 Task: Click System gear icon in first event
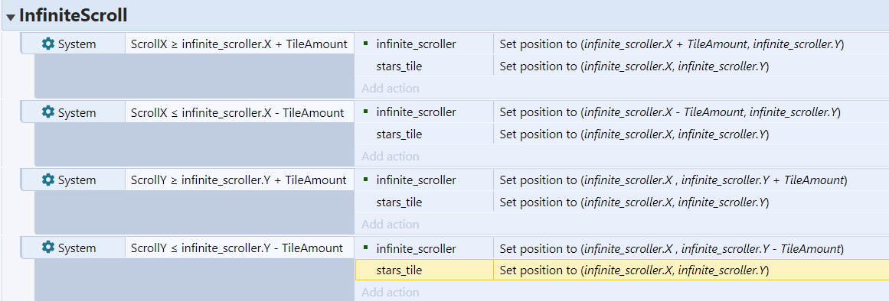pos(48,44)
